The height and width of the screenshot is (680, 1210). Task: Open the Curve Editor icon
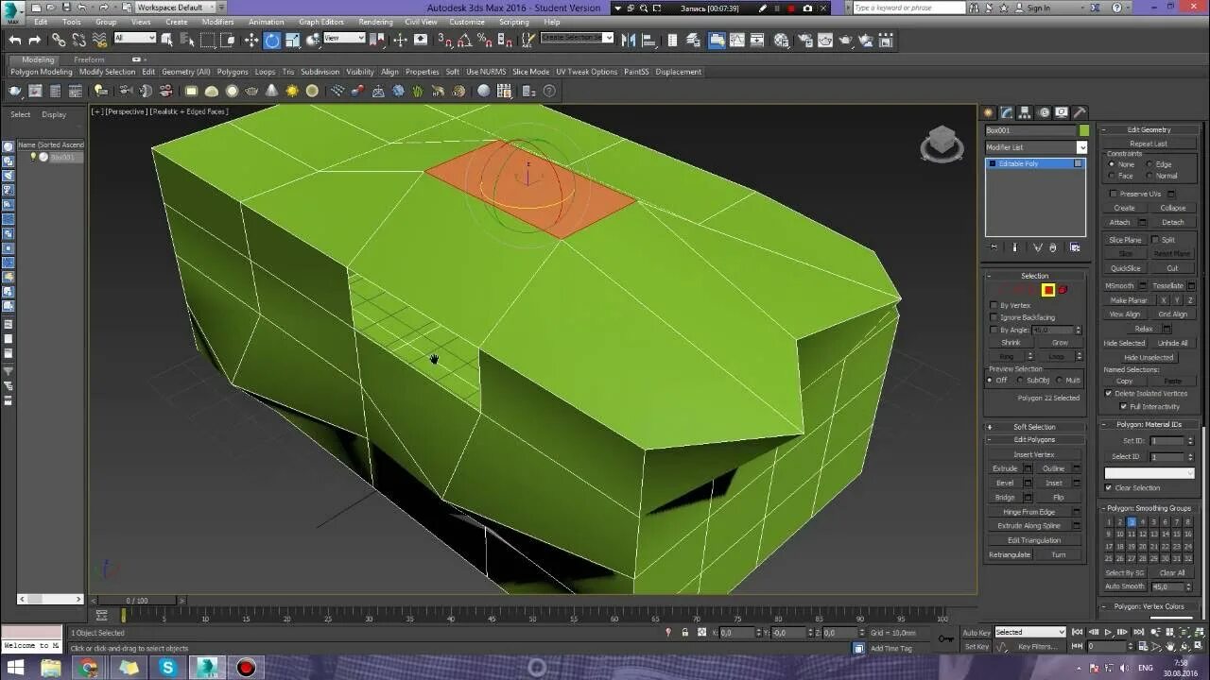pos(737,40)
